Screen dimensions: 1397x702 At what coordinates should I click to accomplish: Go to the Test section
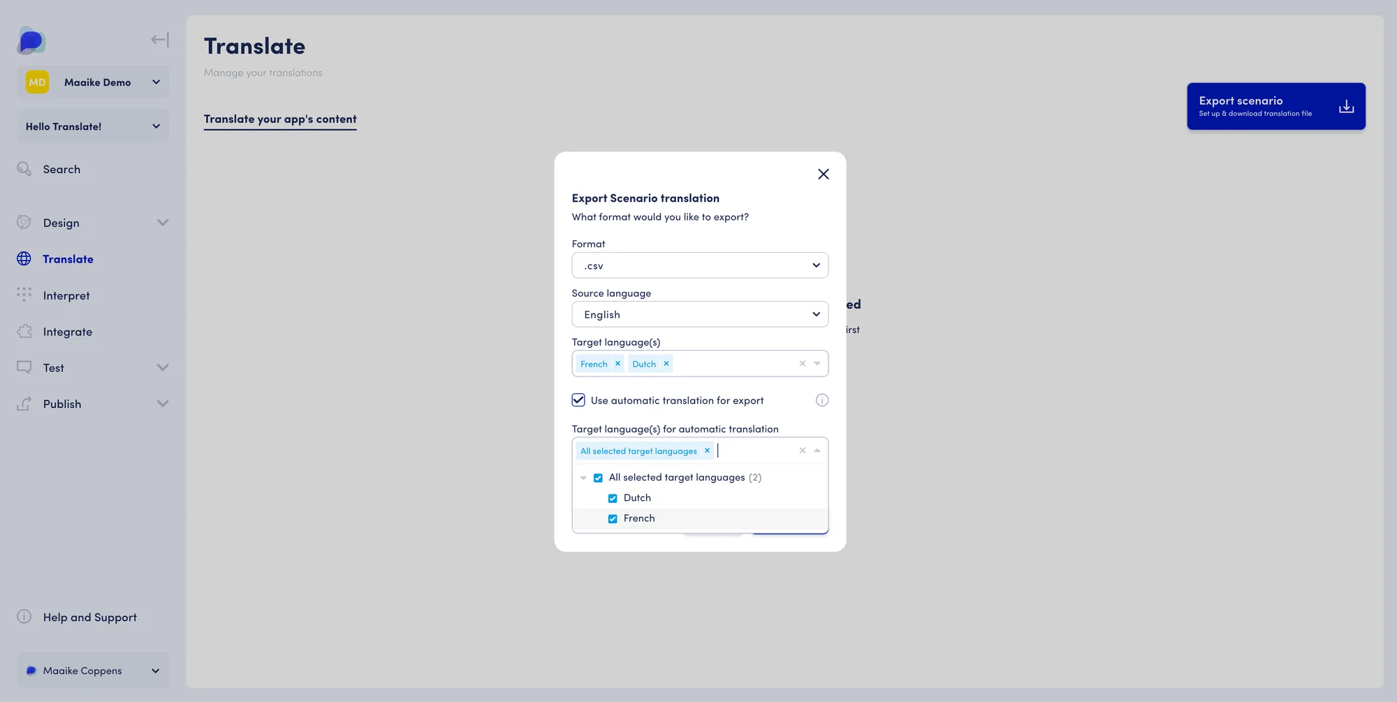click(x=54, y=368)
